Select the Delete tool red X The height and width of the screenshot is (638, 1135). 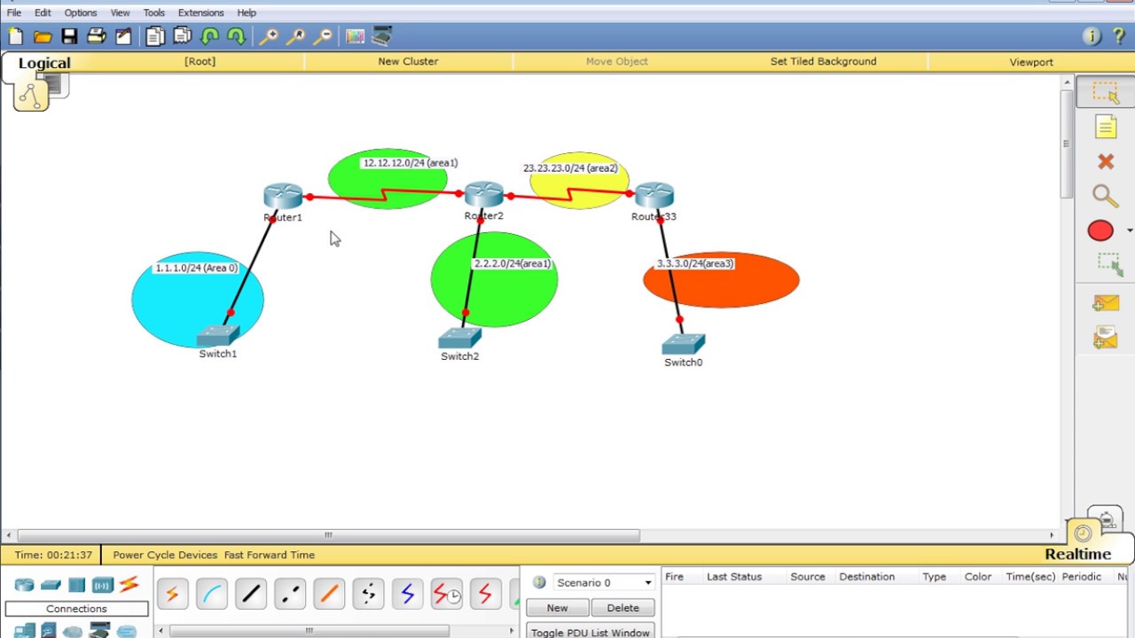click(1105, 161)
